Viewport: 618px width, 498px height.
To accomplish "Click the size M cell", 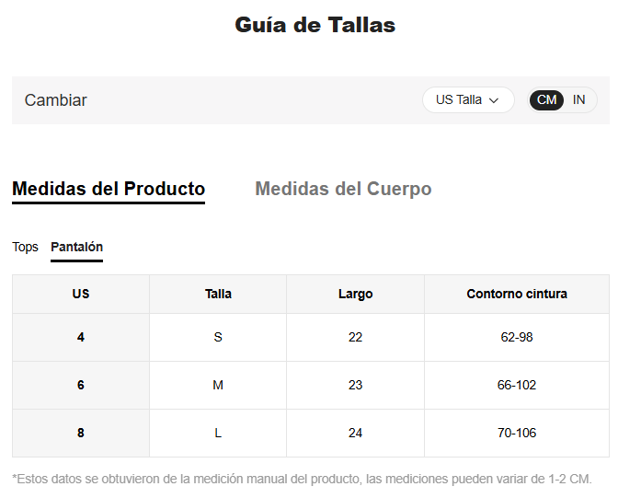I will [218, 385].
